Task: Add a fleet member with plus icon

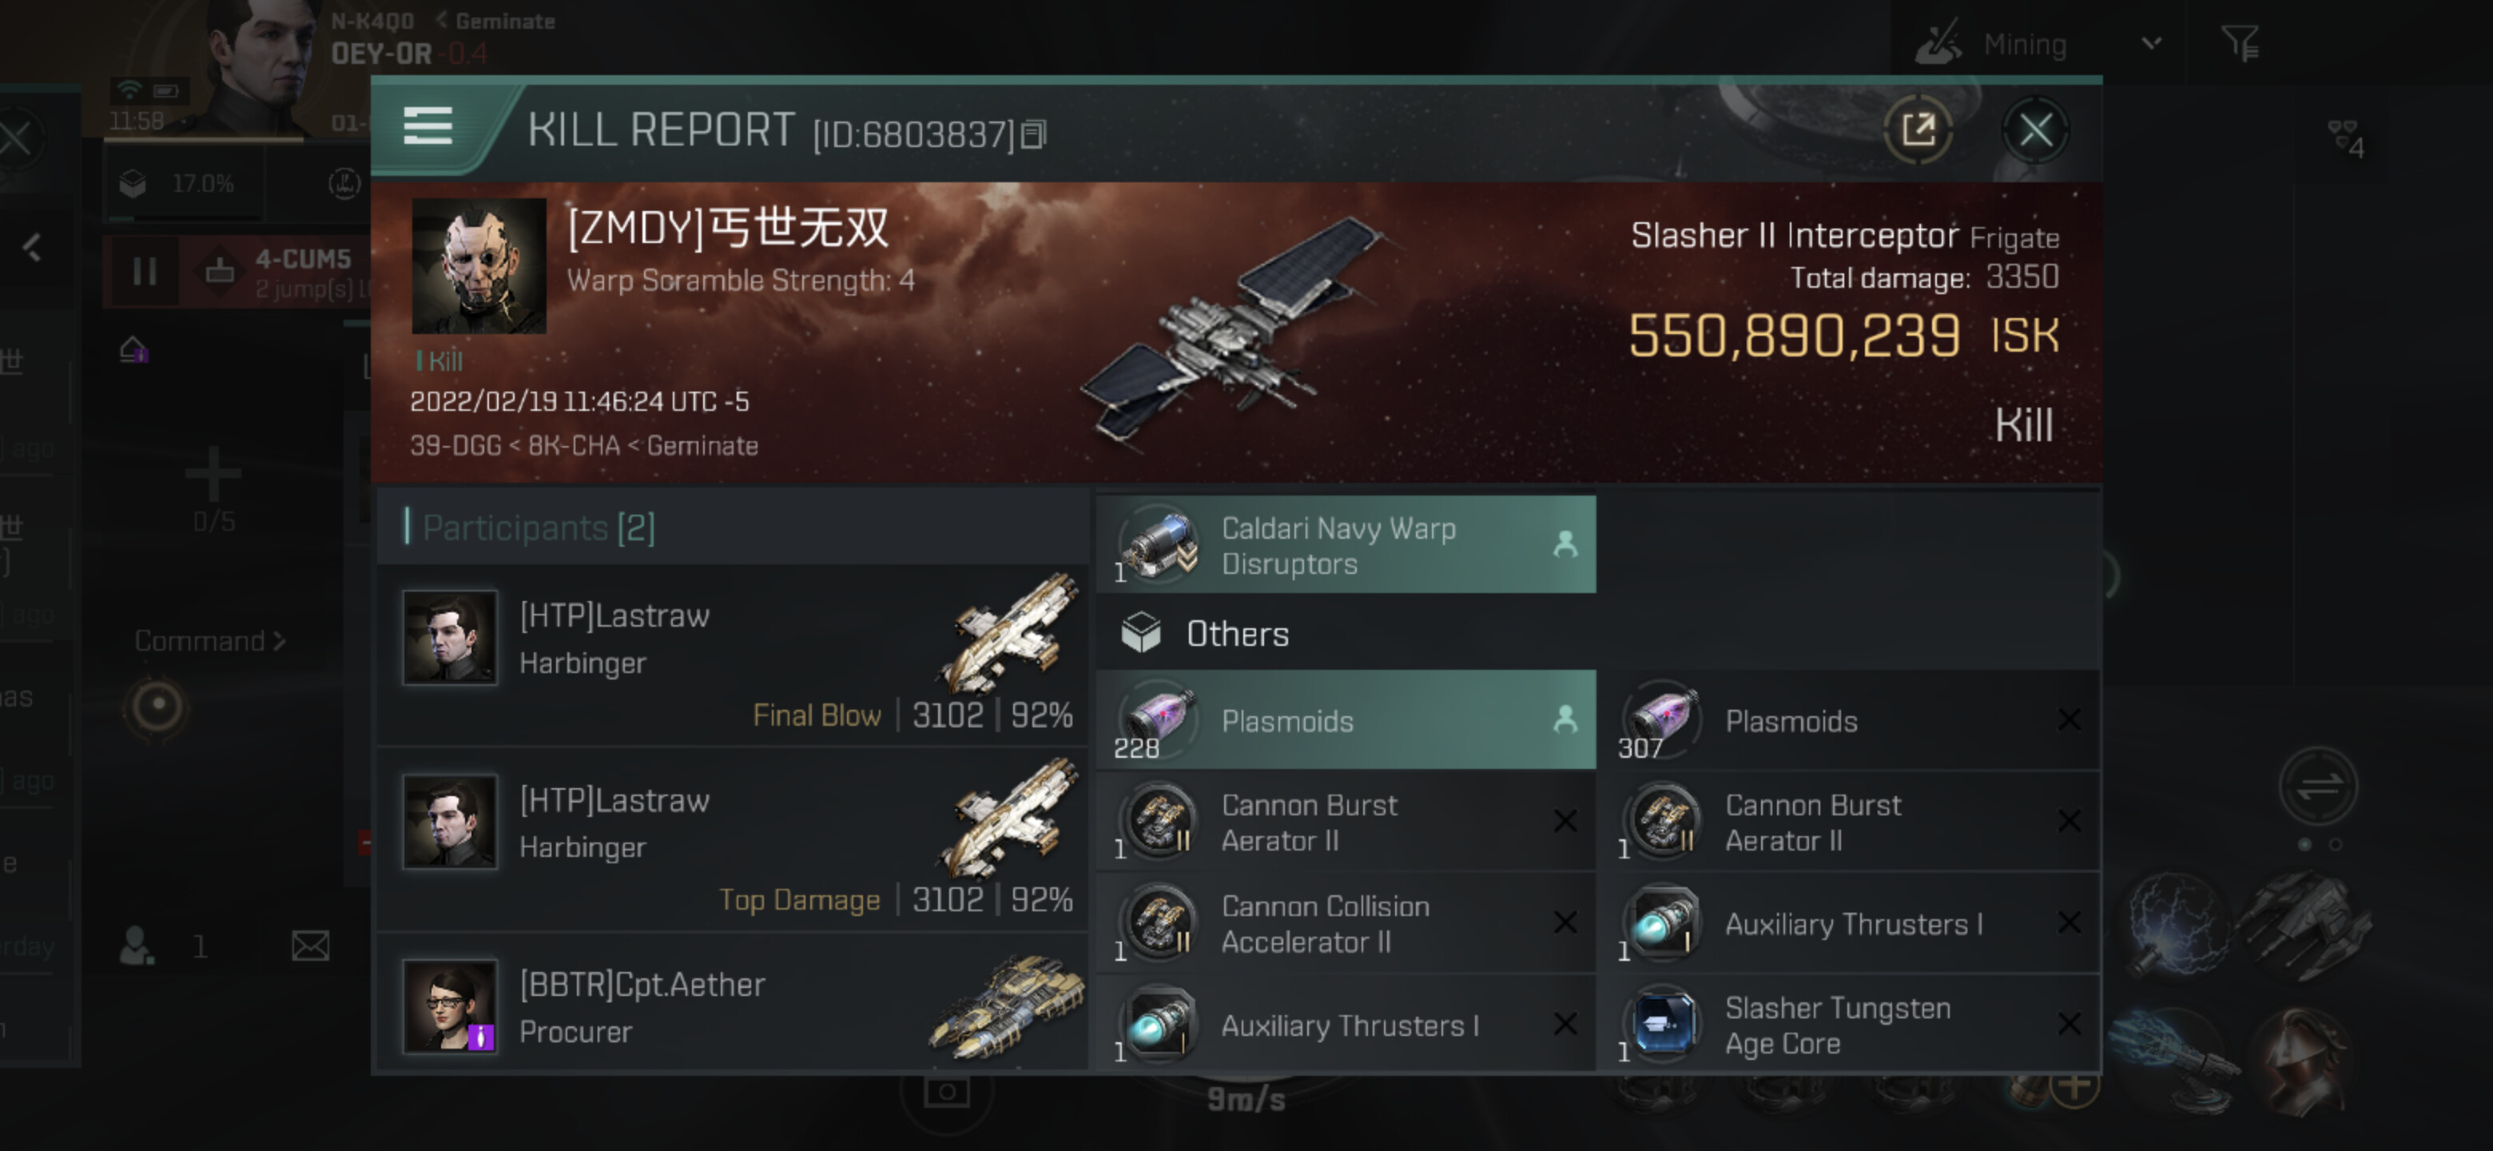Action: click(x=213, y=474)
